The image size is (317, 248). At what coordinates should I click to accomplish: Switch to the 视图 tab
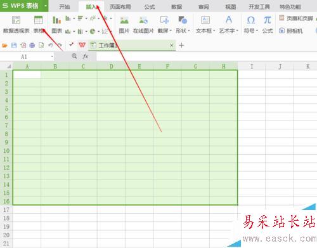(x=231, y=7)
